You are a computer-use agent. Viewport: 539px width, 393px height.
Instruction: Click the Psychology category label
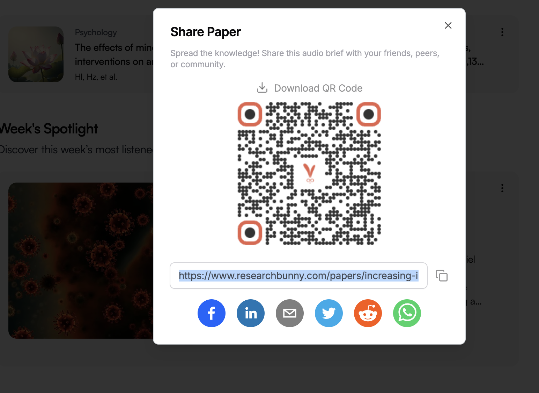96,32
